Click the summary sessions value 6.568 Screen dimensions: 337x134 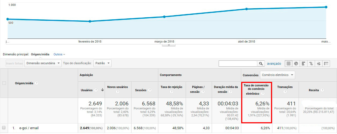tap(149, 104)
